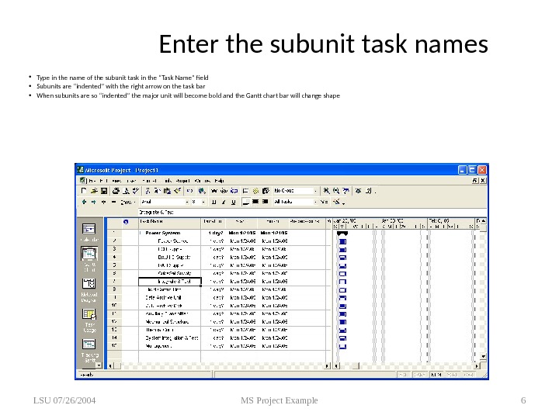The width and height of the screenshot is (559, 419).
Task: Toggle Align Left formatting
Action: [246, 202]
